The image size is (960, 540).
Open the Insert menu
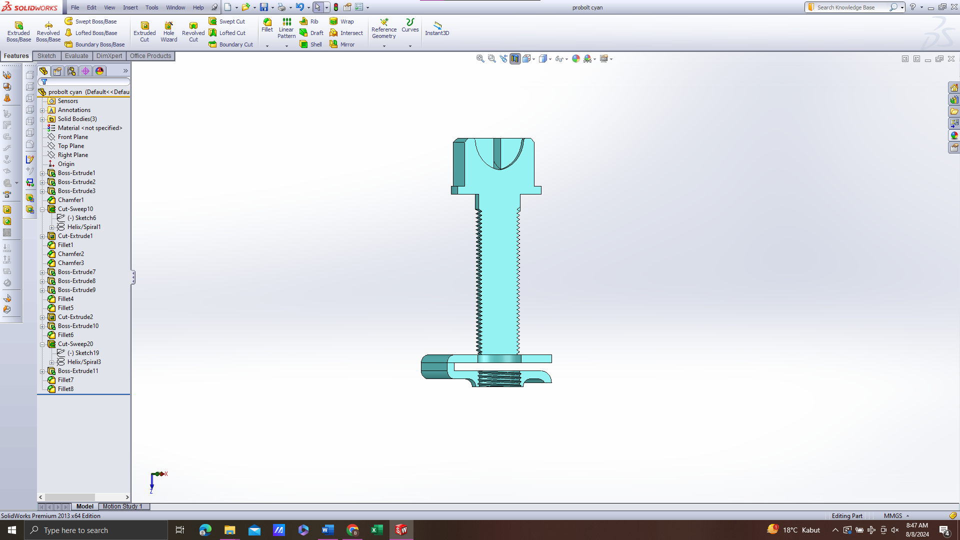click(x=130, y=7)
